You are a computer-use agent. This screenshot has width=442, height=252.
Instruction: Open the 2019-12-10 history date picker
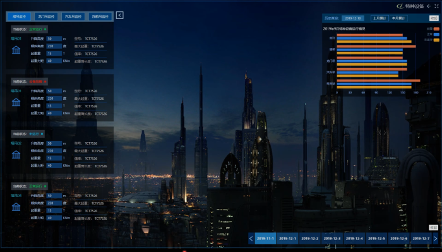coord(353,18)
